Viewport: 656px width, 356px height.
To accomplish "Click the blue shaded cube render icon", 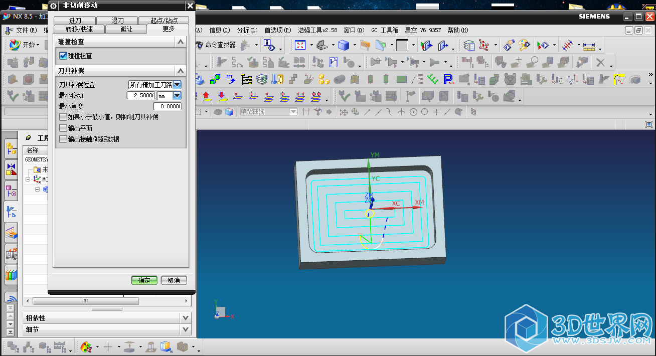I will [x=344, y=45].
